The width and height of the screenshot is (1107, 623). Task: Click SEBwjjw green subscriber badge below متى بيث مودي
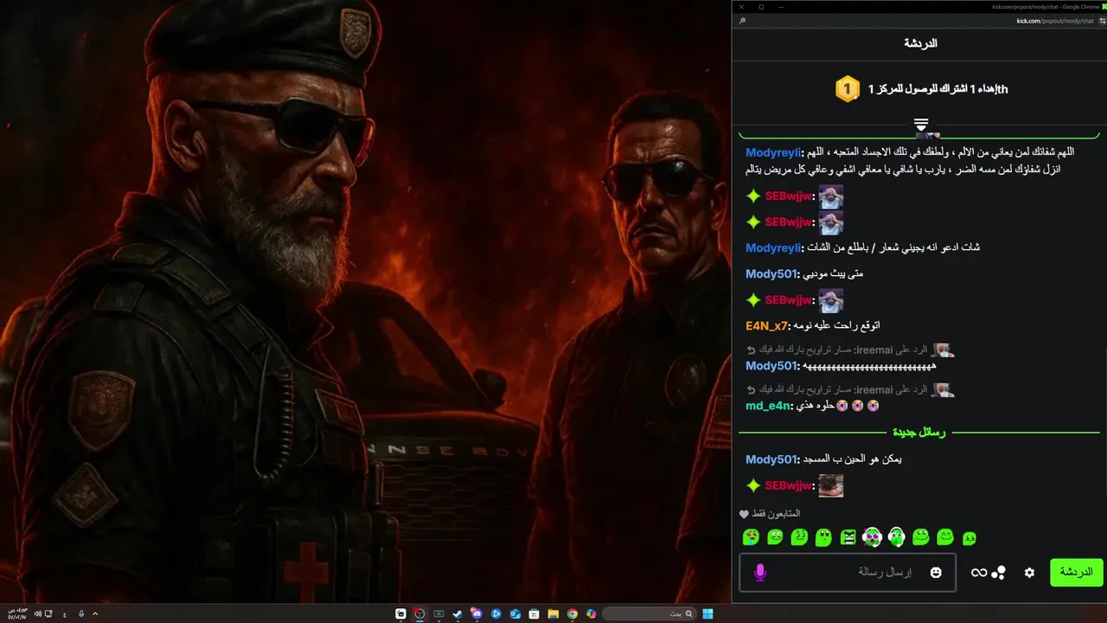coord(753,300)
